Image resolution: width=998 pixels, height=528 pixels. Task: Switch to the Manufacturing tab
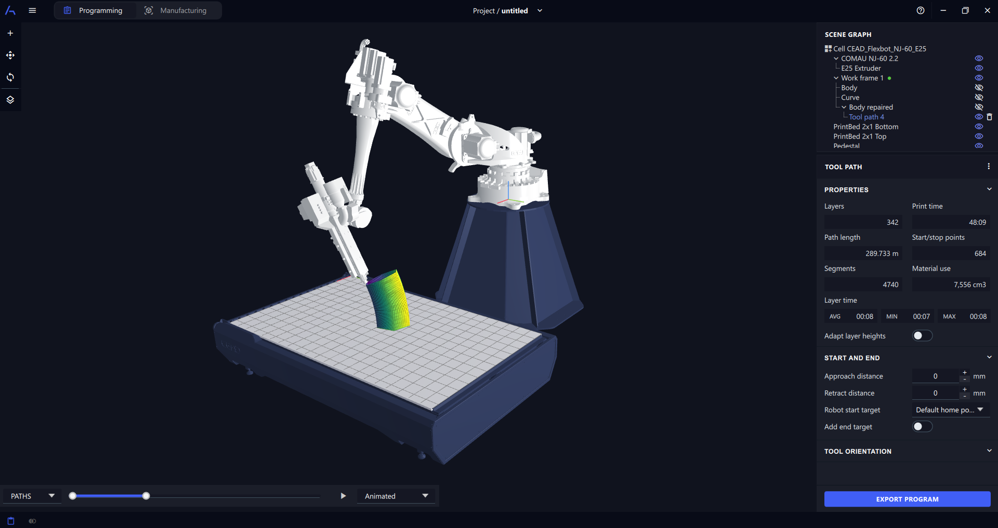tap(176, 10)
